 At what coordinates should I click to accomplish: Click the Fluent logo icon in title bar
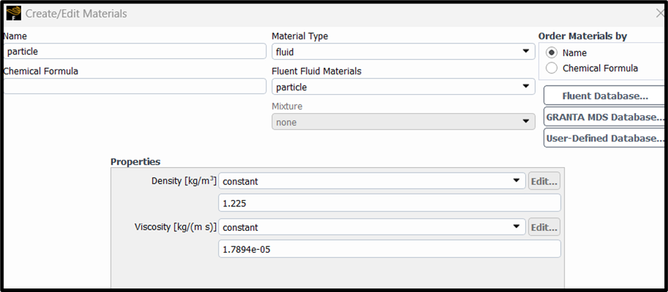coord(13,13)
